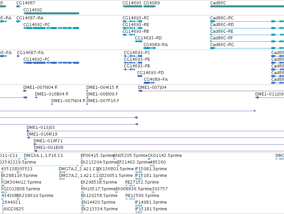
Task: Open transcript CG14693-RB
Action: pyautogui.click(x=136, y=31)
